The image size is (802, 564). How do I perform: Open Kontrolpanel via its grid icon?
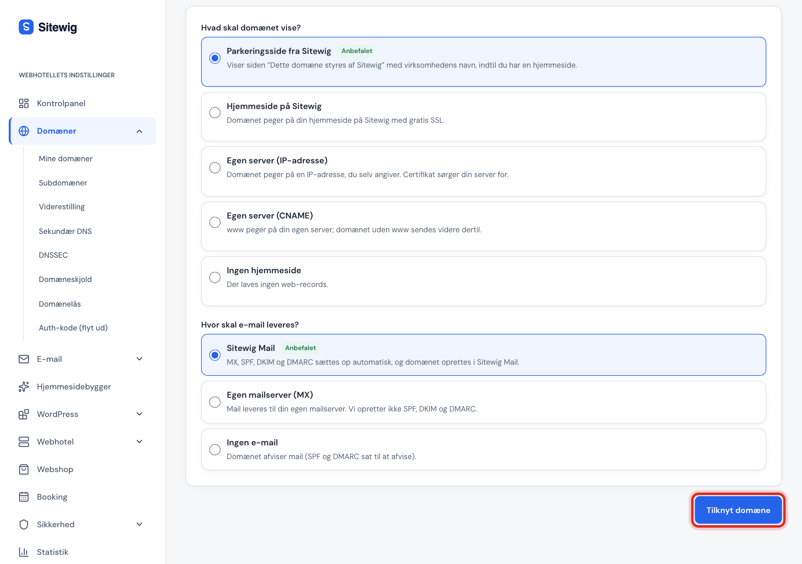pos(24,103)
